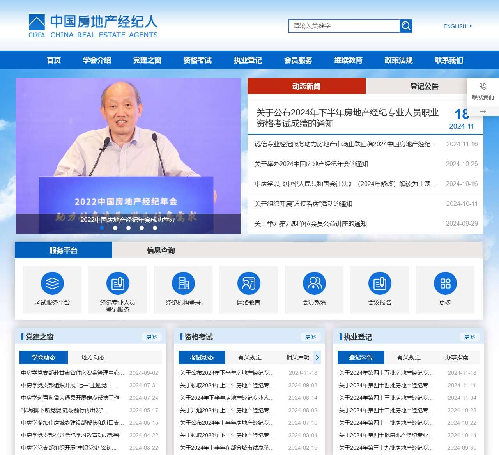Click the 更多 grid icon in service platform

click(x=445, y=283)
